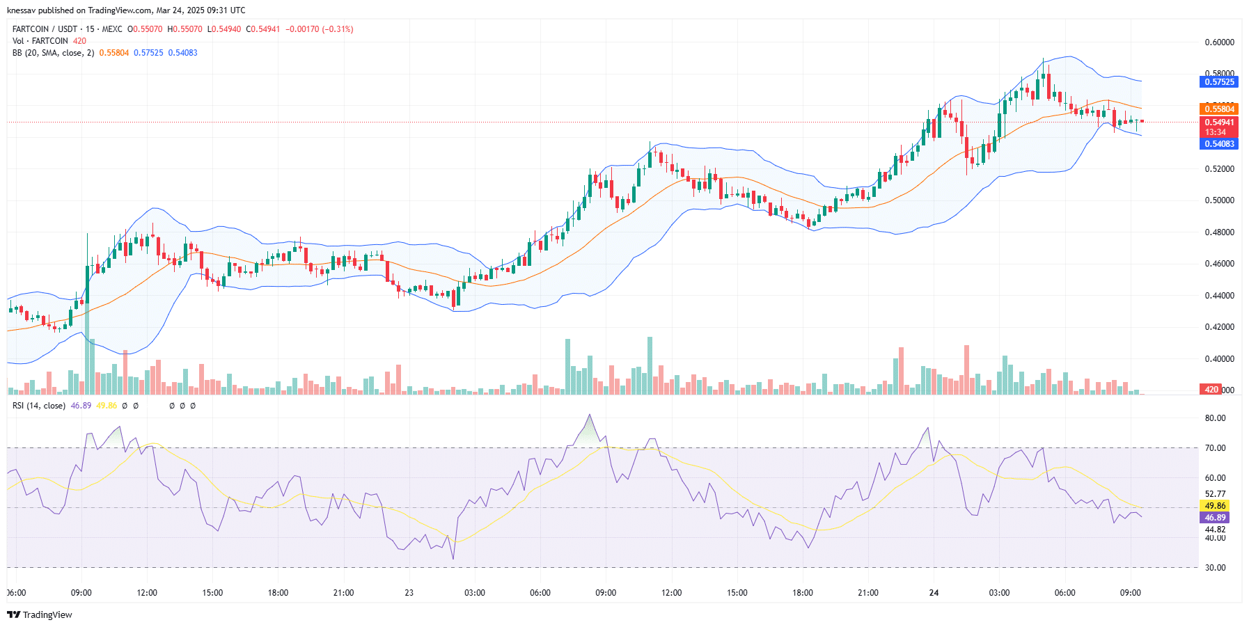Click the last 09:00 label, after date 24
Screen dimensions: 1249x627
point(1130,593)
